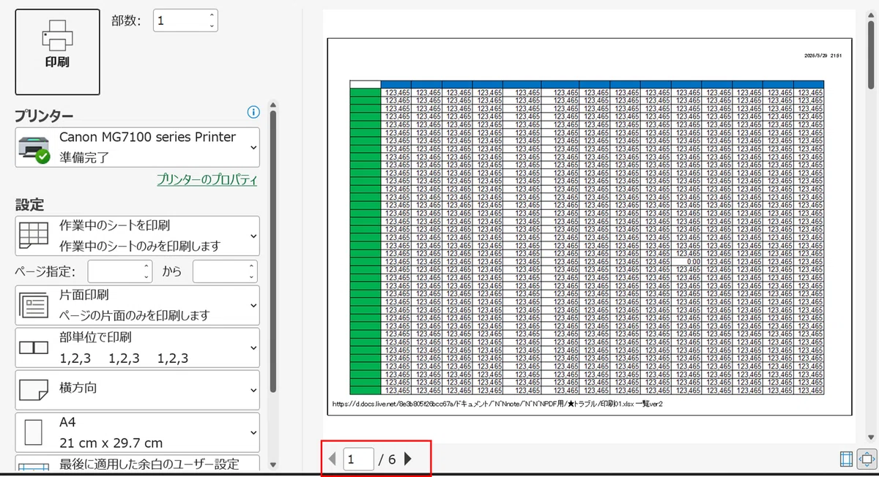
Task: Click the Canon printer device icon
Action: click(x=33, y=149)
